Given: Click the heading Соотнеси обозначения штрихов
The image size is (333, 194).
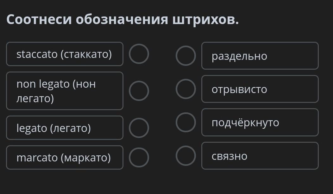Looking at the screenshot, I should point(123,20).
